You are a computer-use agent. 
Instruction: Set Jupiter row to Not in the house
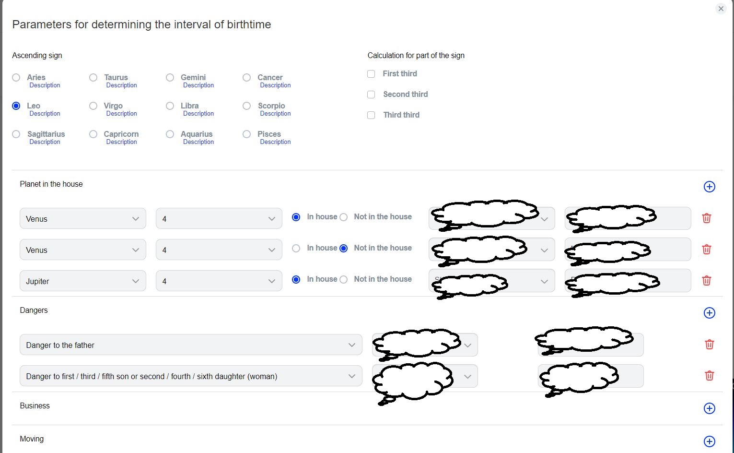tap(344, 280)
